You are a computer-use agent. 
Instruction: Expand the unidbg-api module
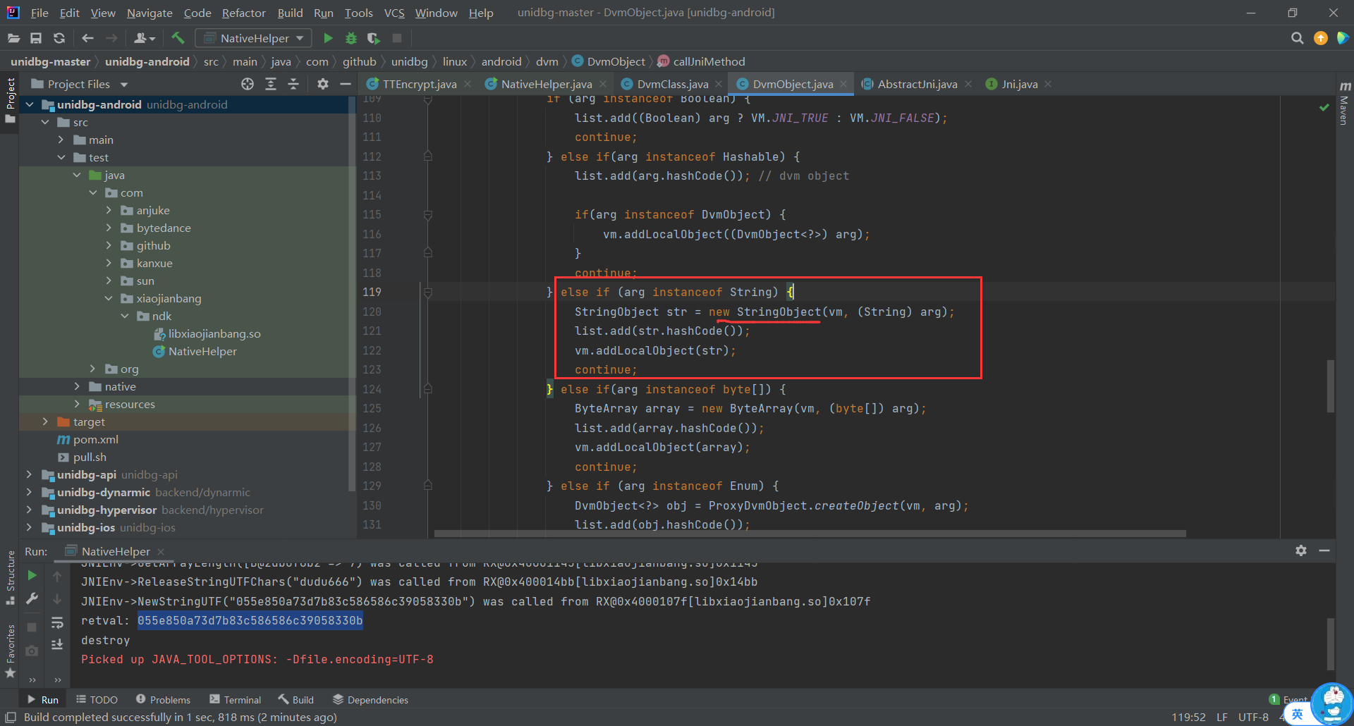(29, 474)
